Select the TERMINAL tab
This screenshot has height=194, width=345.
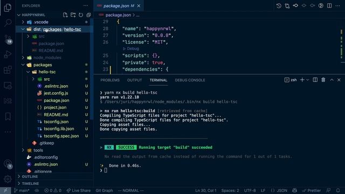[x=158, y=80]
